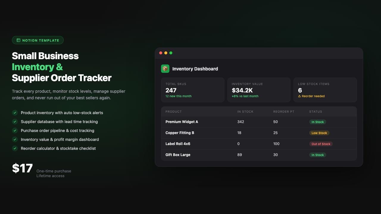Open the Label Roll 4x6 row

point(259,144)
